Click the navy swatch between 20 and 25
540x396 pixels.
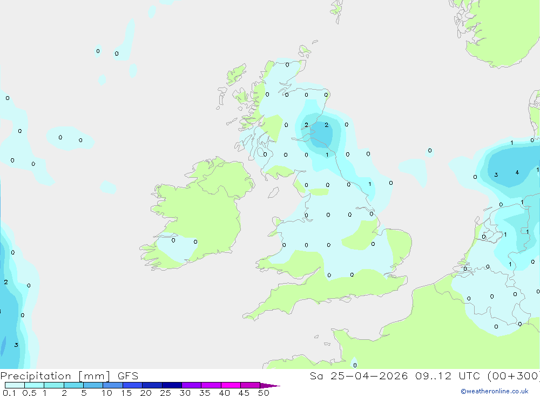pos(152,385)
